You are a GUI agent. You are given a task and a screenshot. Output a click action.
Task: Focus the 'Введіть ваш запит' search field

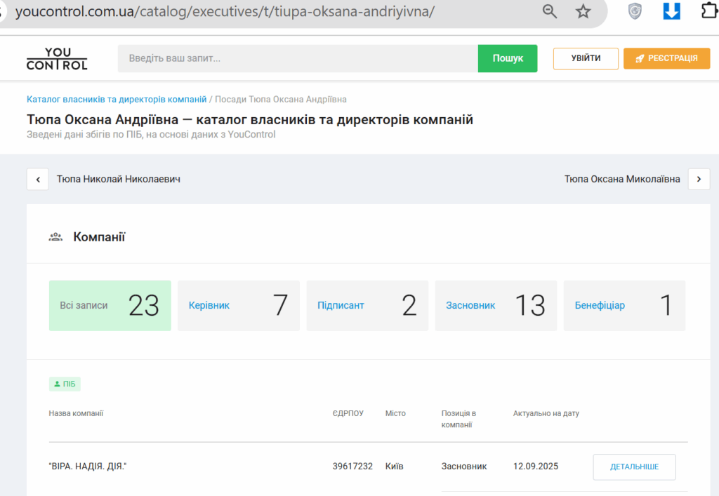298,58
